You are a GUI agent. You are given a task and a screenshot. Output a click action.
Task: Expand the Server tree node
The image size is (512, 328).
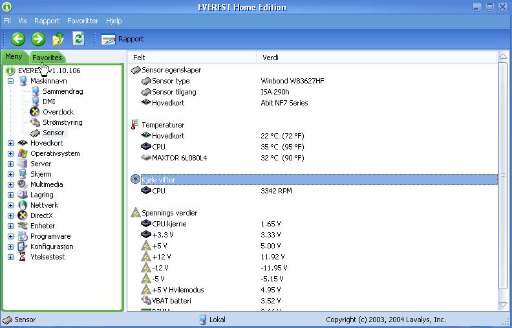coord(11,164)
